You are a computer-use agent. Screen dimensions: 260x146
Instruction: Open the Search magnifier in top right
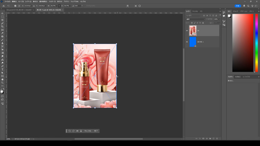(248, 6)
